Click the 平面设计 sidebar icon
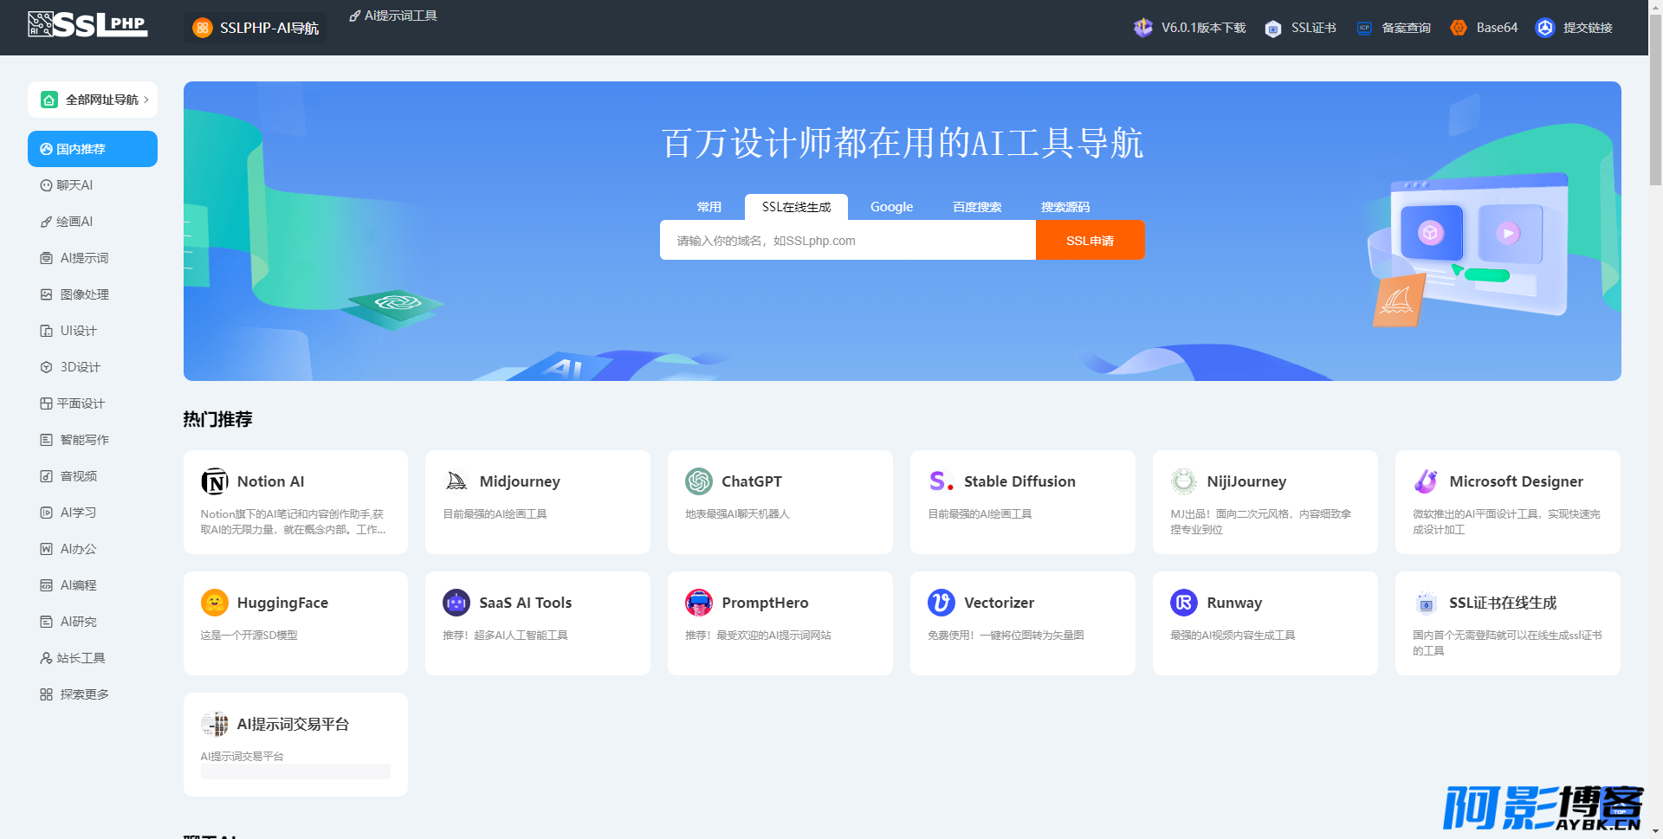Screen dimensions: 1663x839 (47, 403)
